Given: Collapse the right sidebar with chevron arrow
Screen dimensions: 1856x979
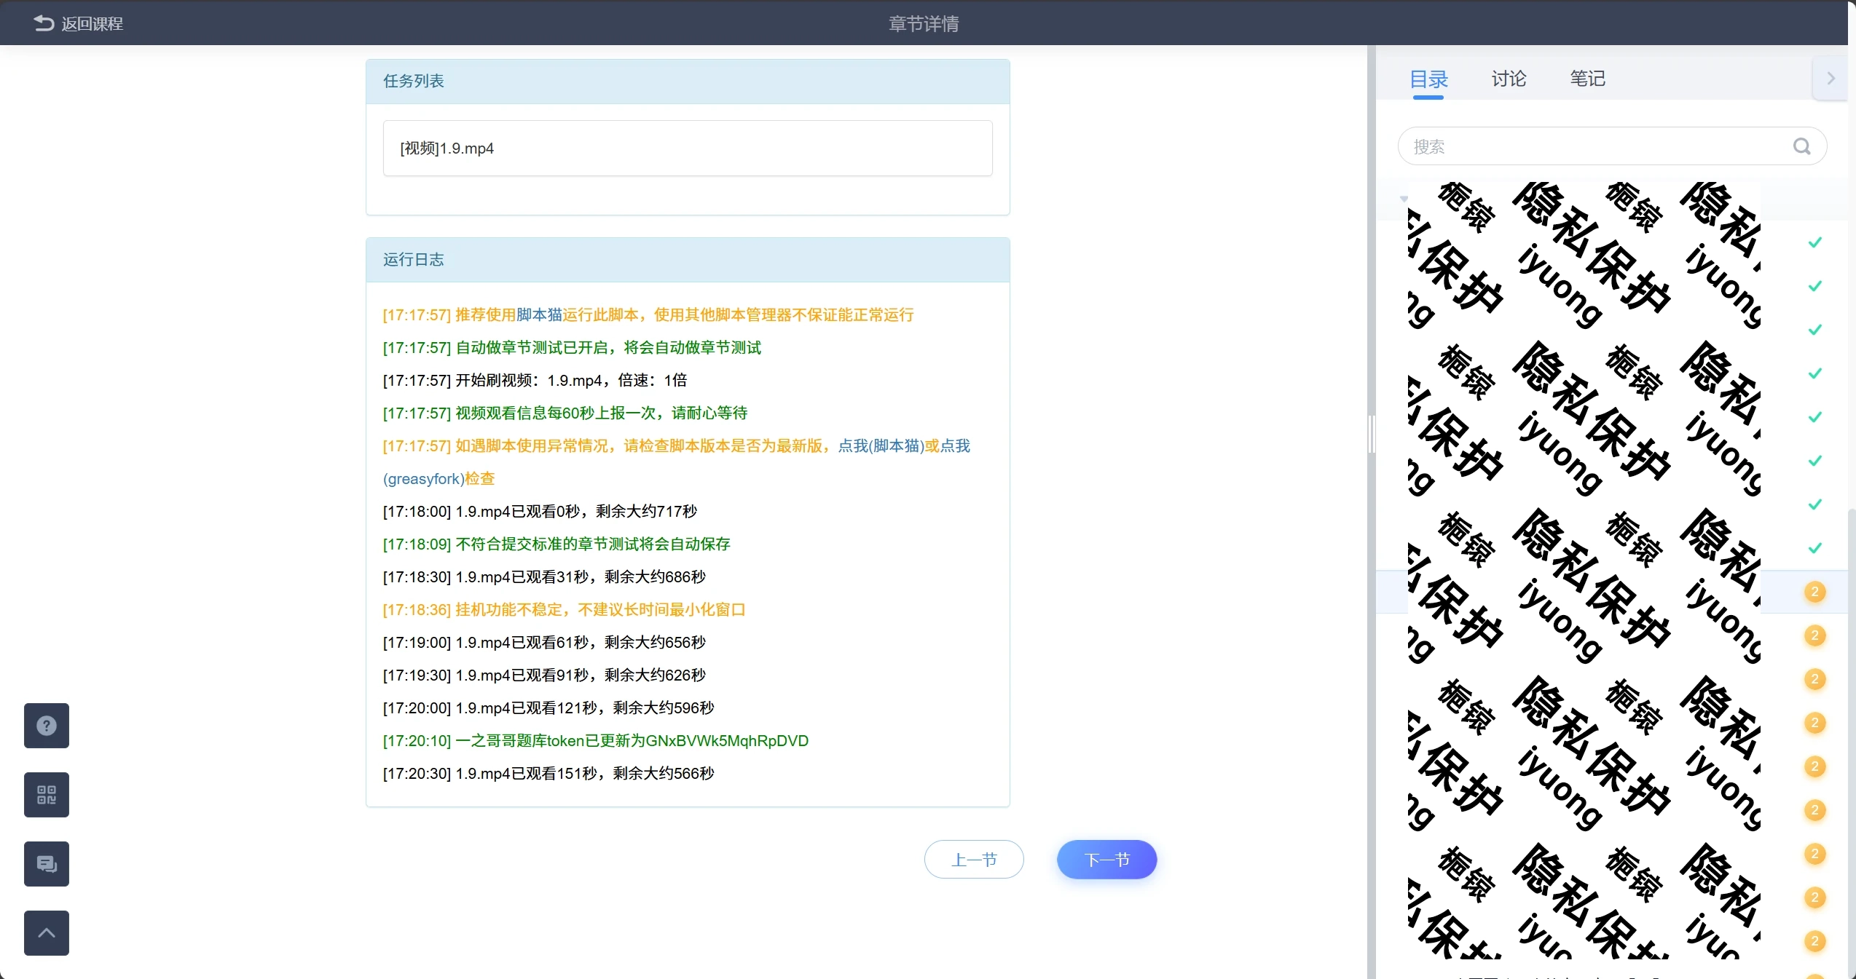Looking at the screenshot, I should 1831,79.
